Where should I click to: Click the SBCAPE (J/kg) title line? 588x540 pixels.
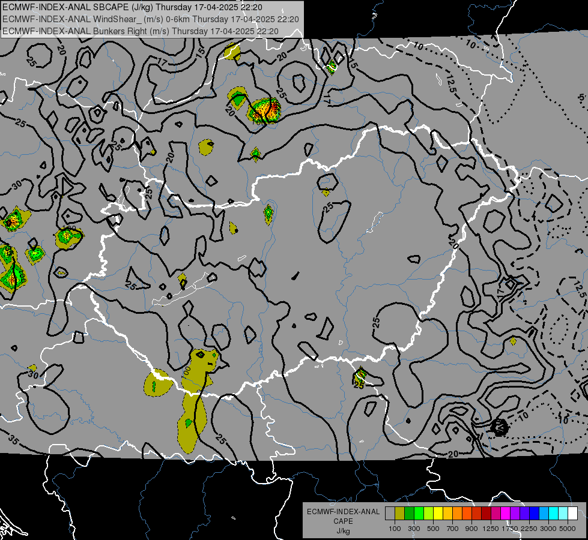pos(132,7)
